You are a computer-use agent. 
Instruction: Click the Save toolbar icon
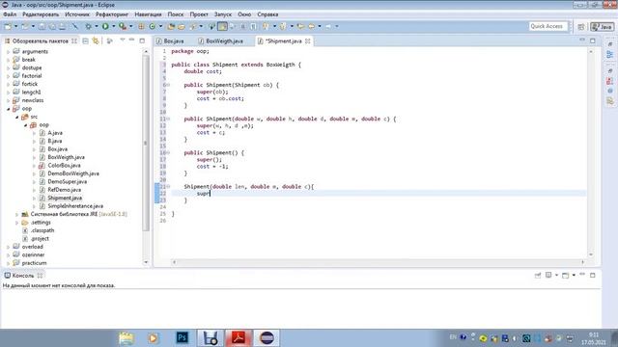pyautogui.click(x=42, y=26)
